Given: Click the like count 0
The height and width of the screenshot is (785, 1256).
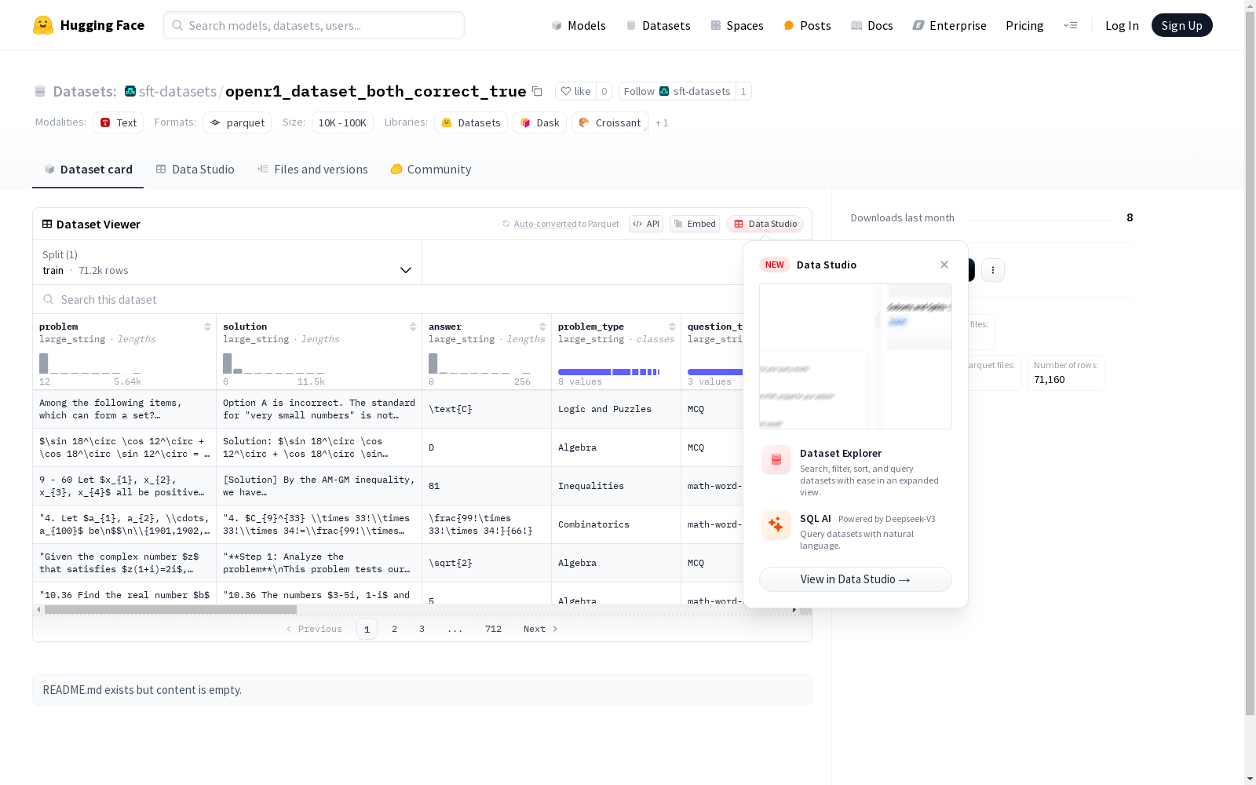Looking at the screenshot, I should (604, 91).
